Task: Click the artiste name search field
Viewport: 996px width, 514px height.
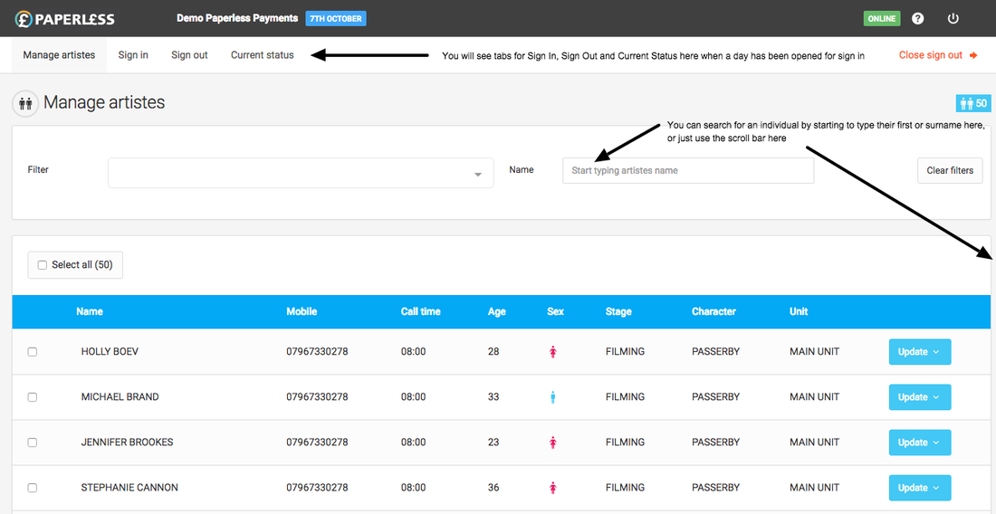Action: point(687,171)
